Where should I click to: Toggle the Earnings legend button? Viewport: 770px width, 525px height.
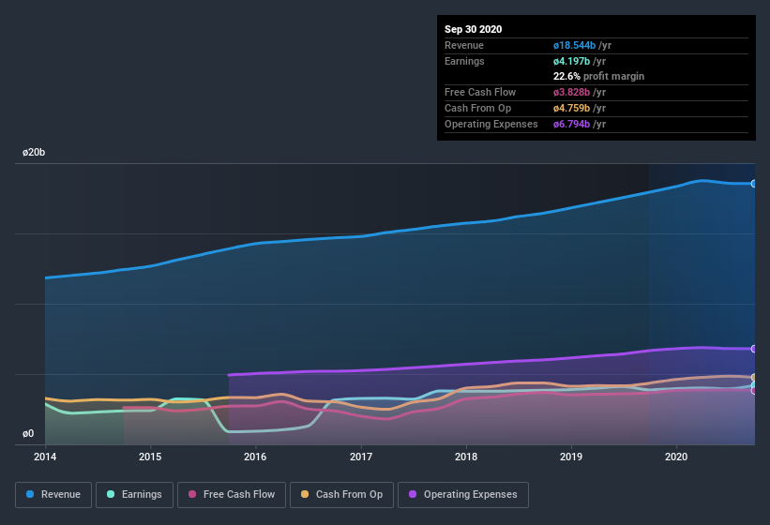coord(134,495)
